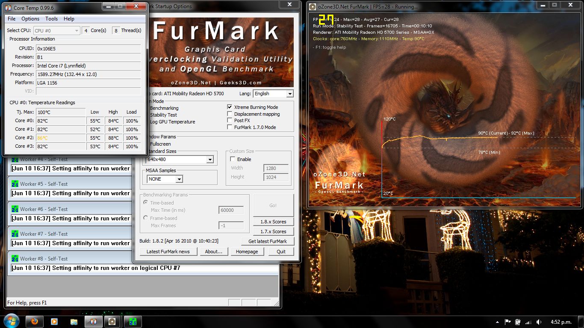
Task: Enable the Displacement mapping checkbox
Action: [230, 114]
